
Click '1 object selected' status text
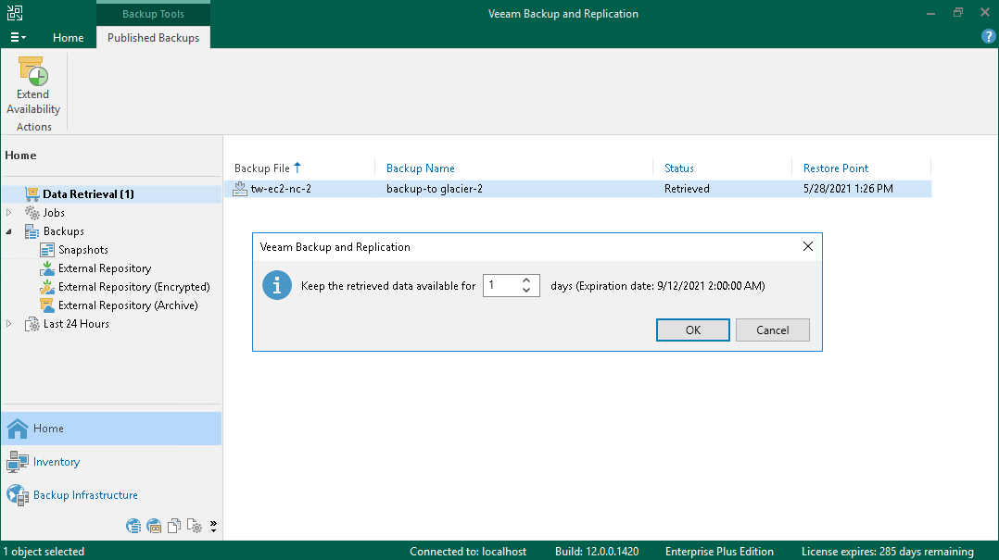(x=44, y=552)
